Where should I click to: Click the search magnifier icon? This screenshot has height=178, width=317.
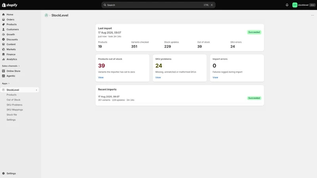coord(105,5)
